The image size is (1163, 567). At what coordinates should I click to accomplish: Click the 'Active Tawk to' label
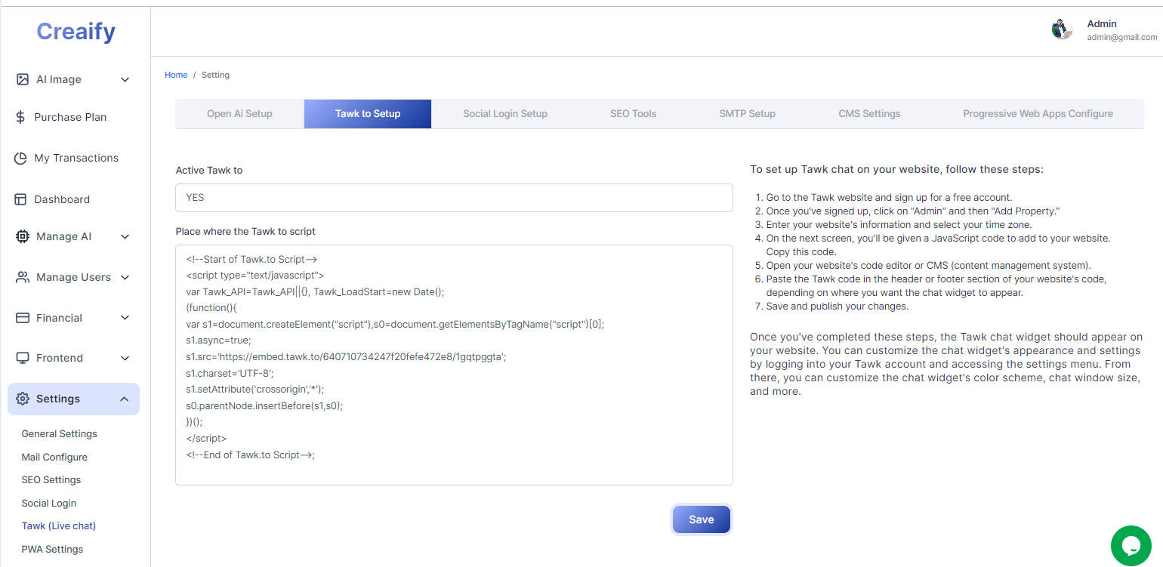pyautogui.click(x=209, y=171)
